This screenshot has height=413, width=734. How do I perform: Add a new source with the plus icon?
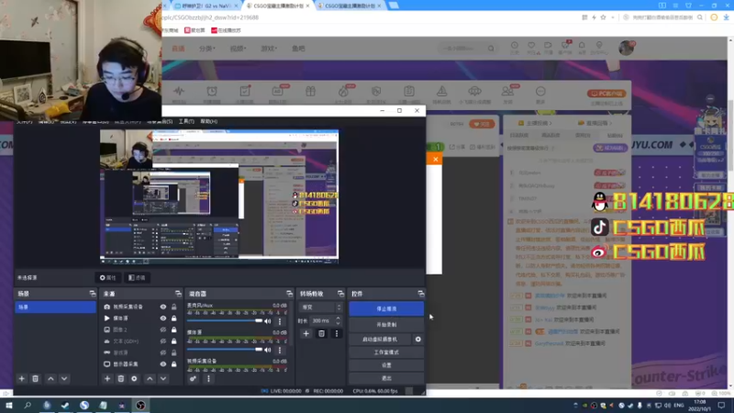[x=107, y=378]
